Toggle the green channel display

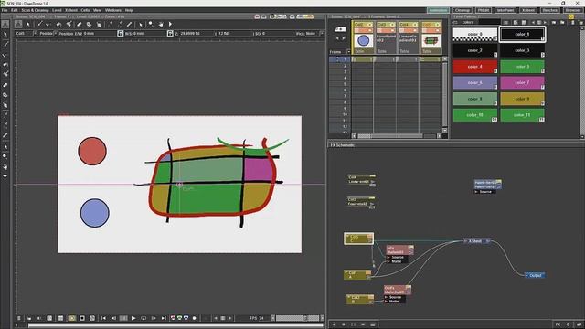pyautogui.click(x=179, y=318)
